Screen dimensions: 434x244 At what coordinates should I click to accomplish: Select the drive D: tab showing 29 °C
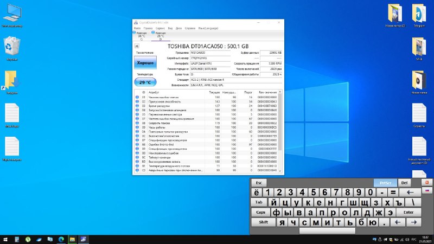(160, 36)
